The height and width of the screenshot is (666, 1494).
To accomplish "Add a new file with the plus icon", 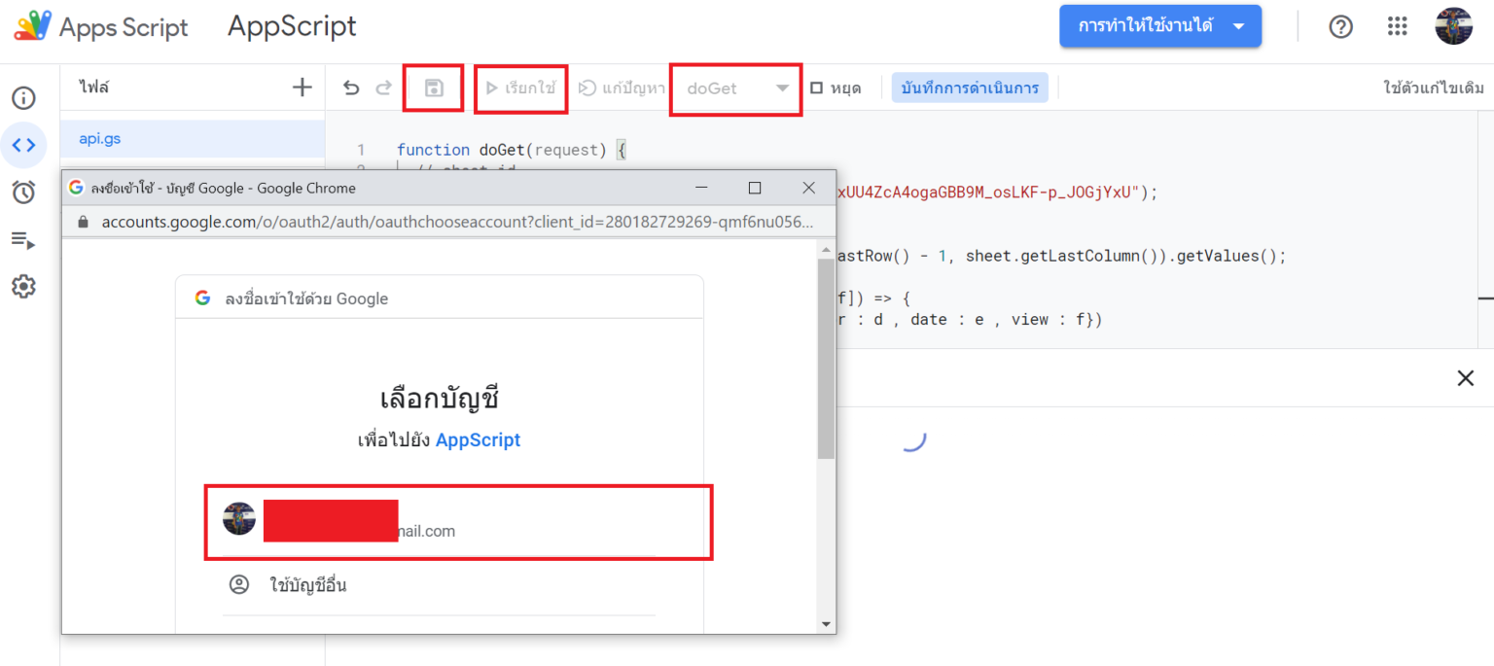I will 302,88.
